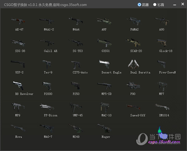The height and width of the screenshot is (151, 187).
Task: Click the Five-SeveN pistol icon
Action: pos(162,64)
